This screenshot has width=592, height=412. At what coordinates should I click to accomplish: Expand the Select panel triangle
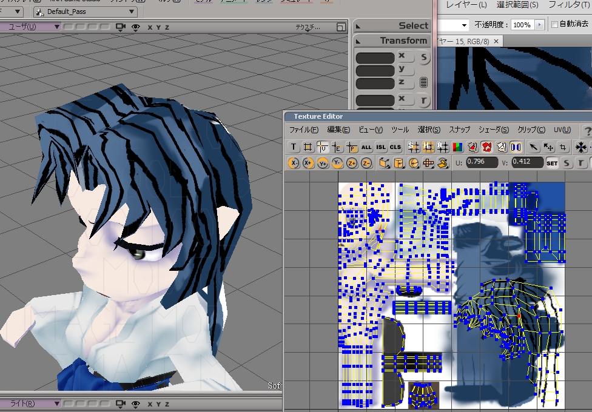358,26
